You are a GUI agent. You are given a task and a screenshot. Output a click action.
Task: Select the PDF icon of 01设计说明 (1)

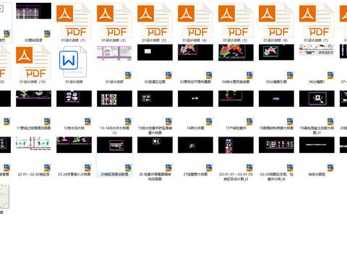tap(74, 20)
